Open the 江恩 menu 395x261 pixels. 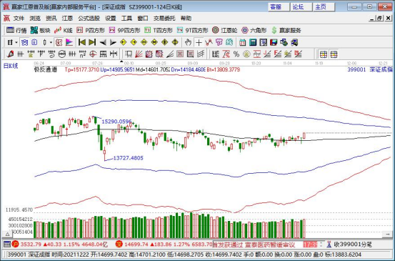click(x=67, y=18)
